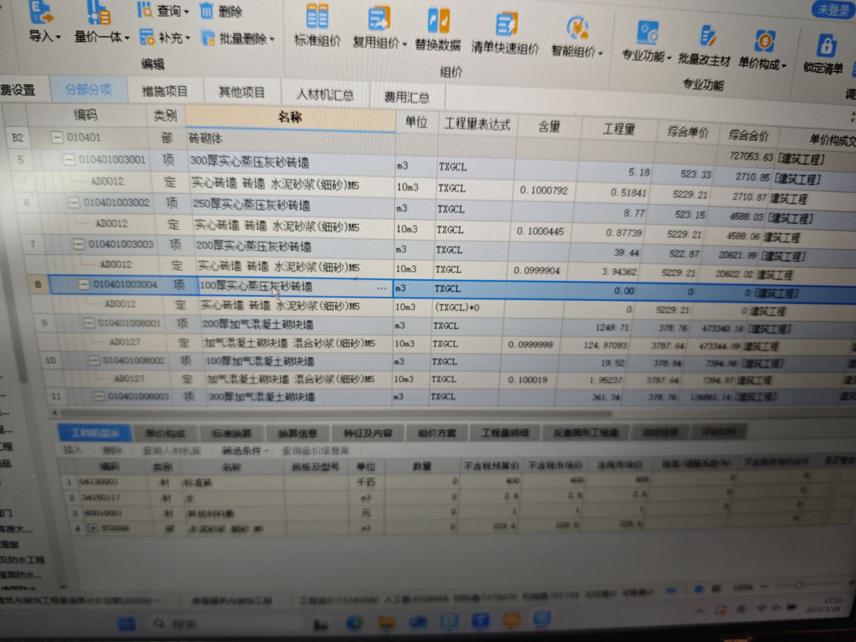This screenshot has height=642, width=856.
Task: Open the Edge browser from taskbar
Action: pyautogui.click(x=354, y=622)
